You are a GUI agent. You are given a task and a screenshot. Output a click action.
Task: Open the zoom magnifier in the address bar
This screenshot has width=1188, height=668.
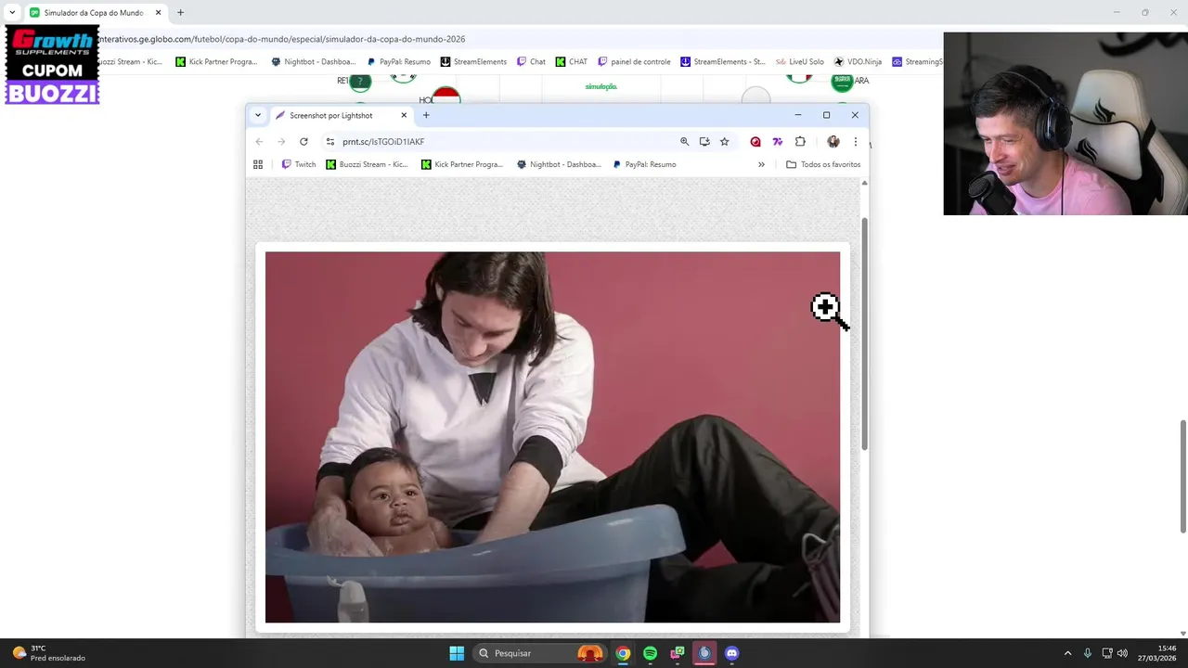click(x=685, y=142)
